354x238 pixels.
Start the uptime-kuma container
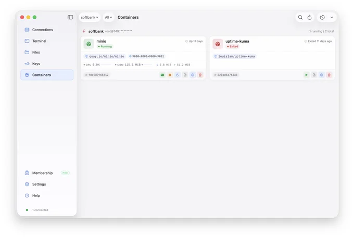pyautogui.click(x=306, y=75)
